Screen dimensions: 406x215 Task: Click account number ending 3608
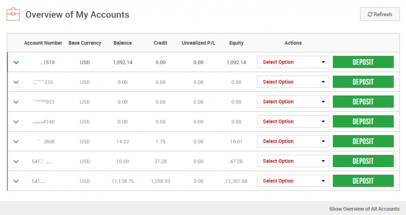[x=46, y=141]
